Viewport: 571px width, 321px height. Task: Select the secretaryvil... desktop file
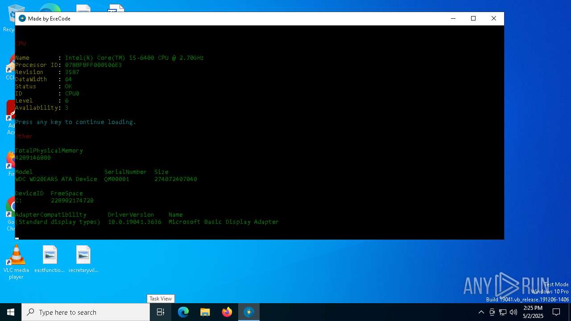[83, 259]
